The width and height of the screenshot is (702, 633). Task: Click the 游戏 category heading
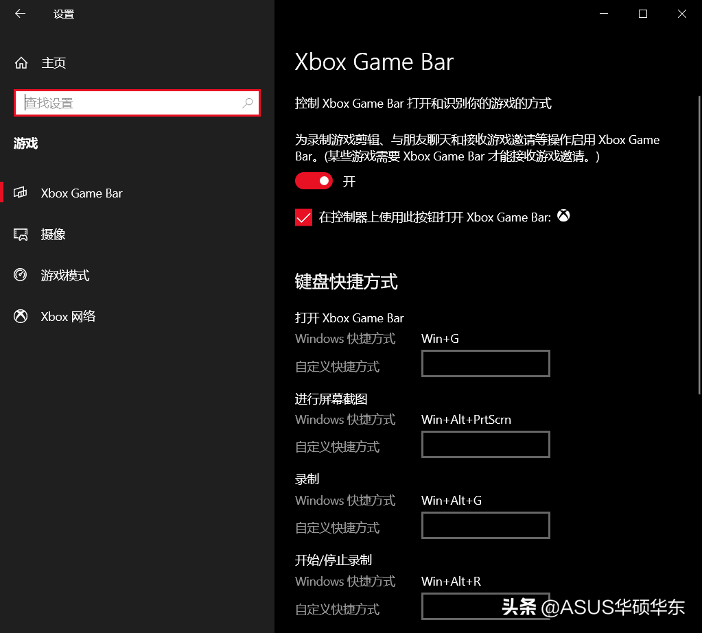point(25,143)
